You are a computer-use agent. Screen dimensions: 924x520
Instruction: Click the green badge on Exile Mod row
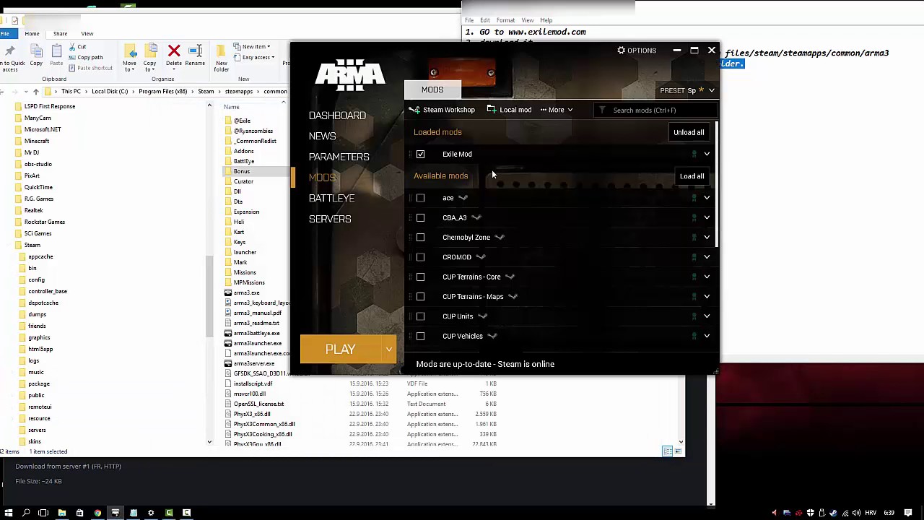tap(694, 154)
